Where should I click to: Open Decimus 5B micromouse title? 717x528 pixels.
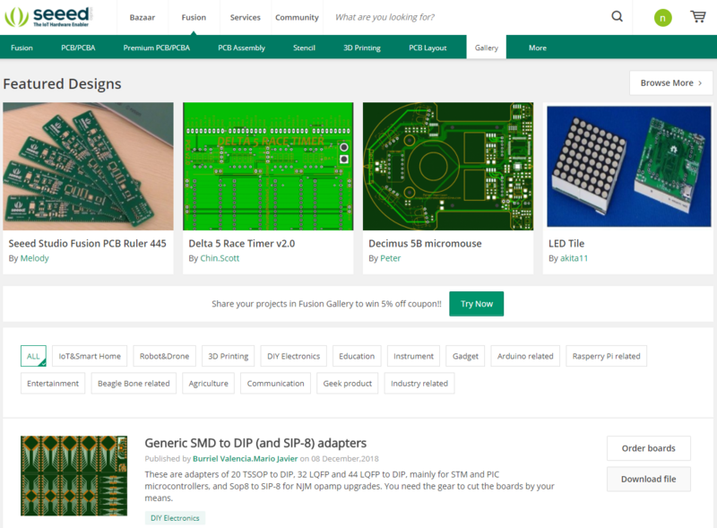pyautogui.click(x=425, y=244)
